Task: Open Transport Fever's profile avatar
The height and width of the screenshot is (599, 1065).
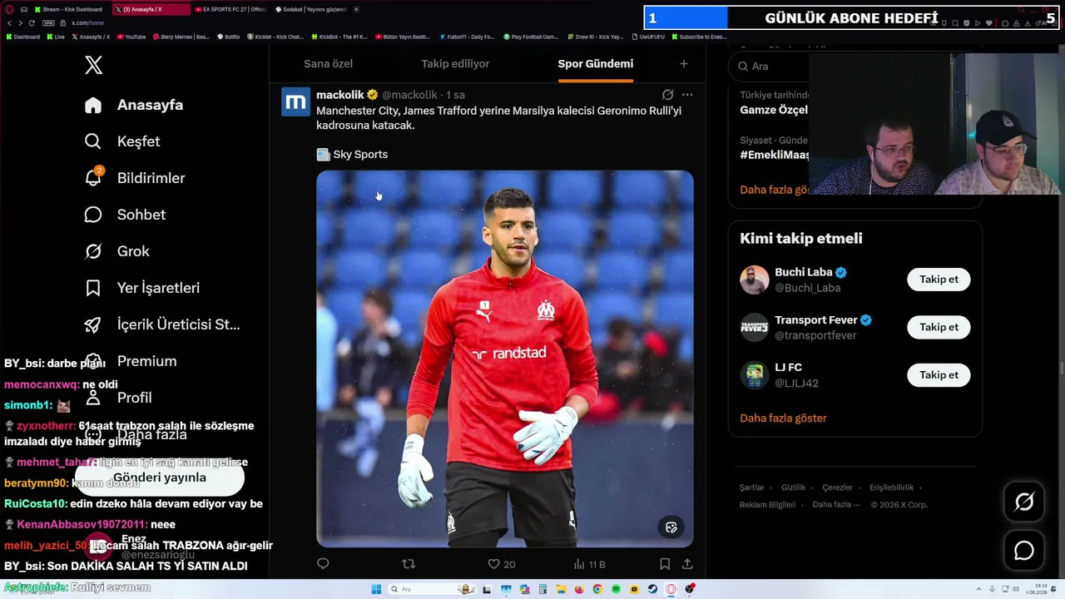Action: [755, 327]
